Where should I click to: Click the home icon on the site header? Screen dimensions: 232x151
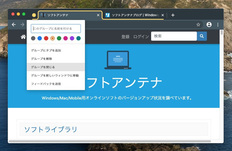pyautogui.click(x=23, y=37)
